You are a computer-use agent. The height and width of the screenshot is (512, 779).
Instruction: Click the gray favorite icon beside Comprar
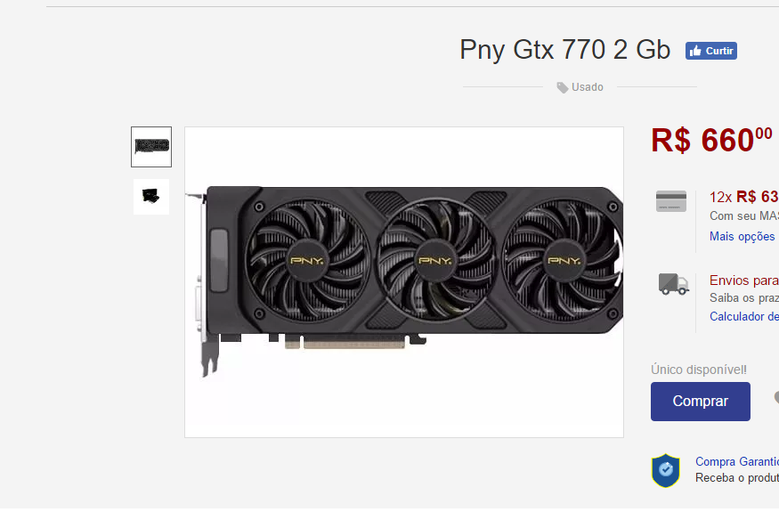click(776, 397)
